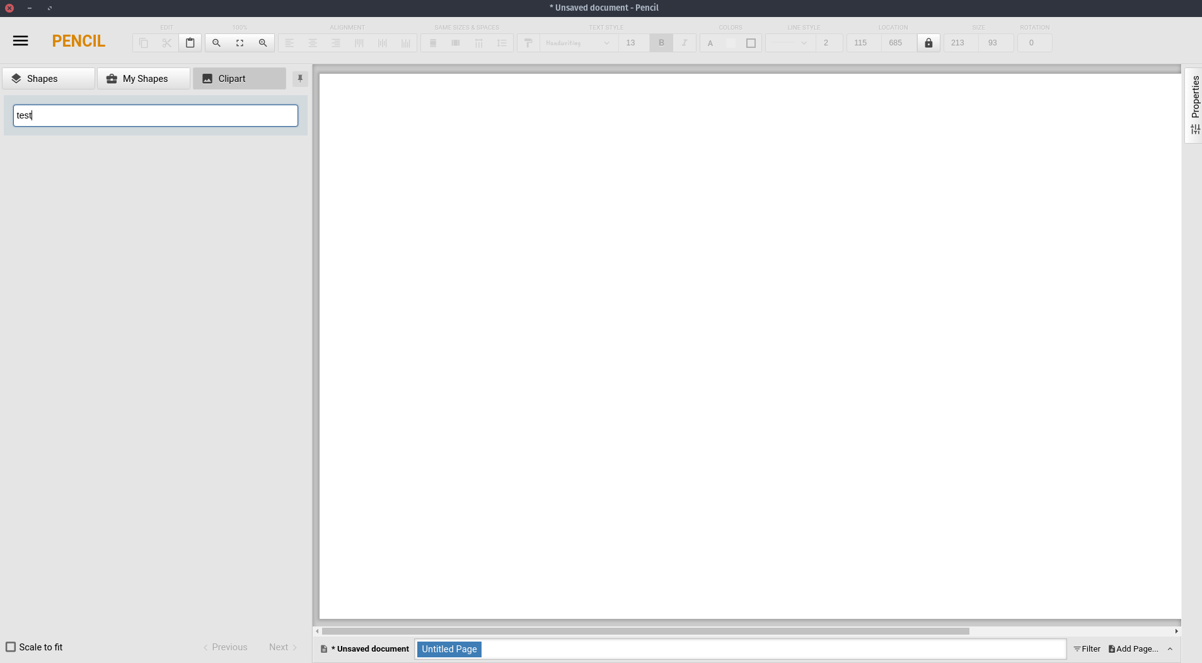
Task: Click the font size field showing 13
Action: coord(633,43)
